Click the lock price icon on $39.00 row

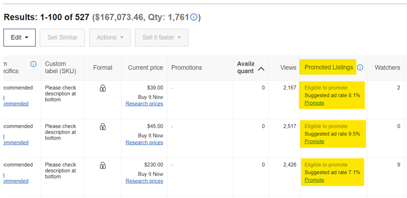(x=103, y=88)
